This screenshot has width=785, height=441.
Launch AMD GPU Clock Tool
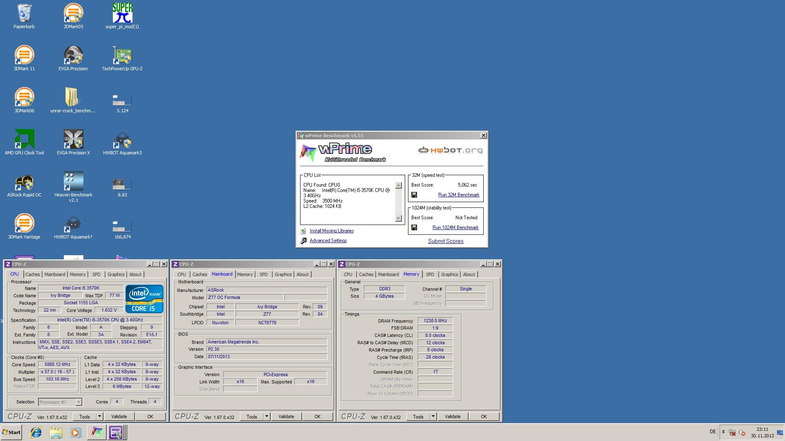[x=24, y=143]
